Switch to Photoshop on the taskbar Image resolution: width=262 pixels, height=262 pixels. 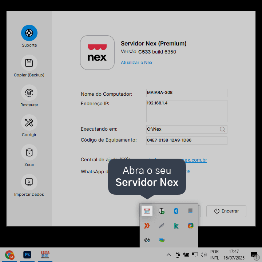27,255
